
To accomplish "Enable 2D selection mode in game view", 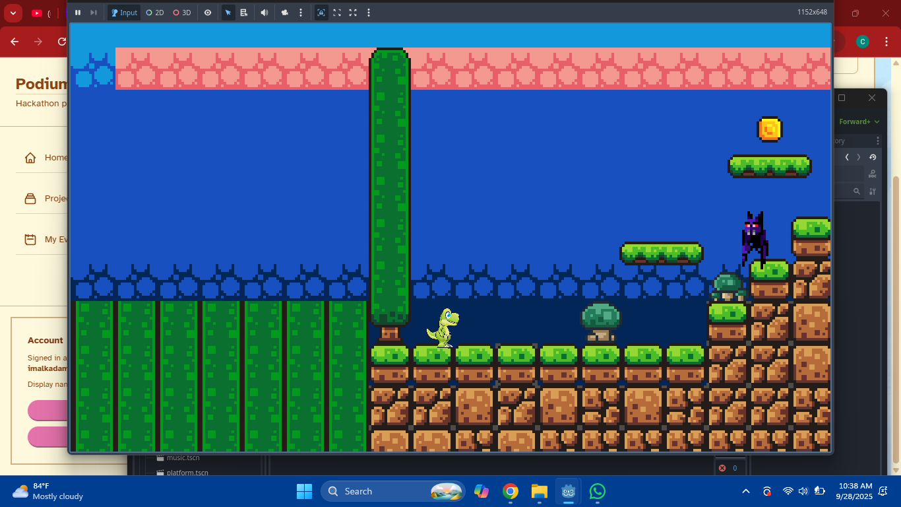I will click(155, 13).
